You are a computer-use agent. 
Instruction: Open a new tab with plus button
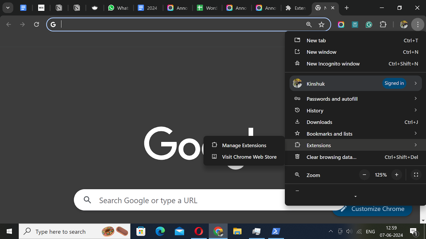coord(347,8)
